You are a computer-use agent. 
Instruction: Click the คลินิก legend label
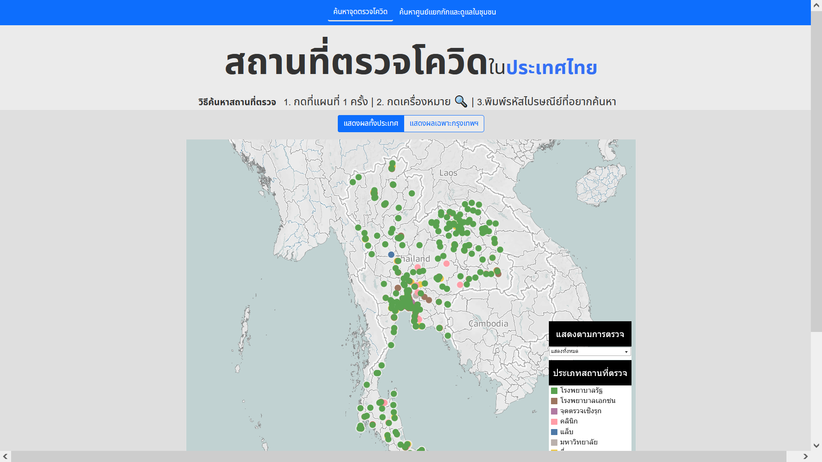569,421
